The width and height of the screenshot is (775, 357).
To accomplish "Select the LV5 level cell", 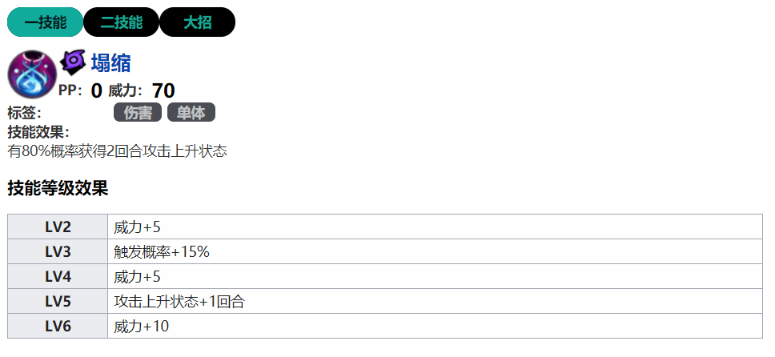I will [58, 302].
